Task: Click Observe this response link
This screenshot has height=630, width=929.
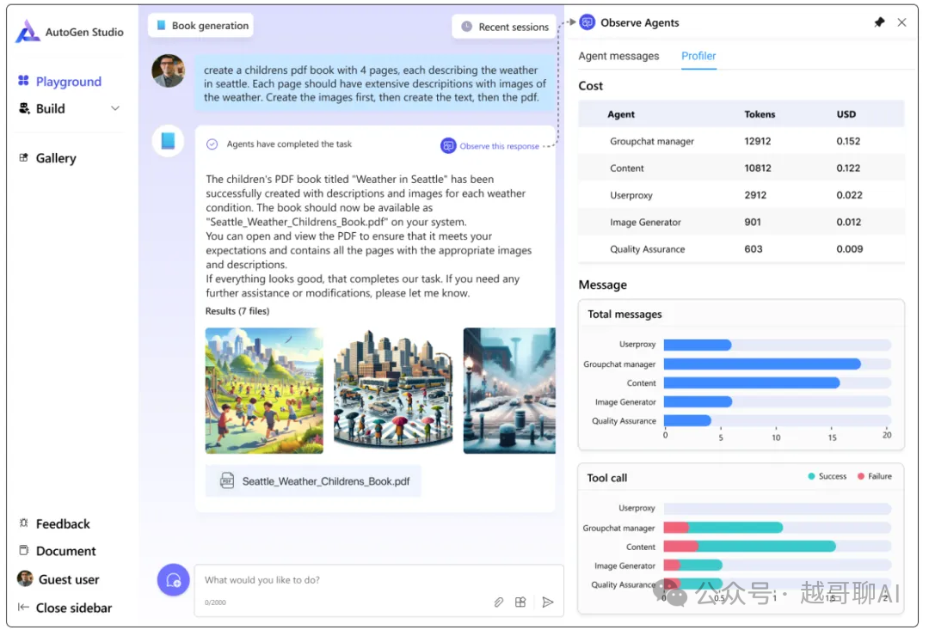Action: point(500,146)
